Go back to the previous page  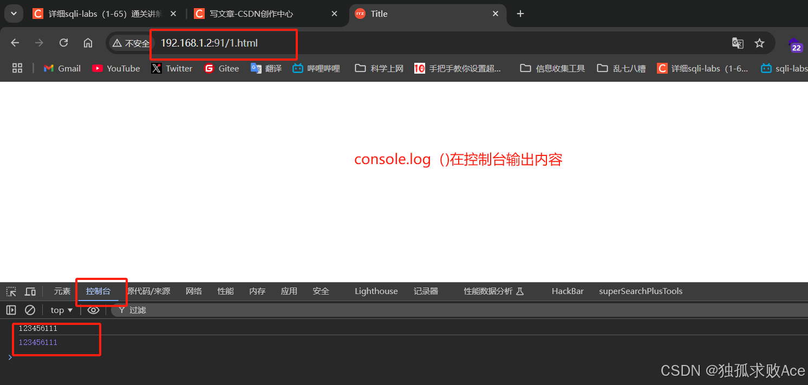click(x=15, y=42)
